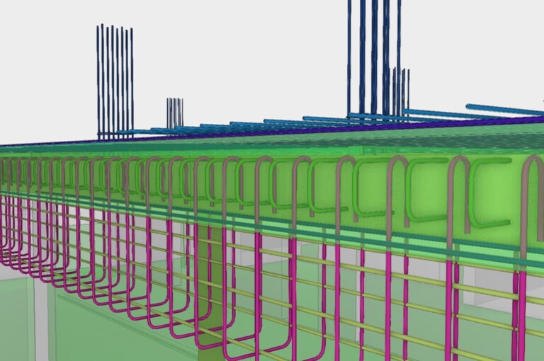The image size is (544, 361).
Task: Select the tall dark blue vertical bars at far left
Action: coord(114,78)
